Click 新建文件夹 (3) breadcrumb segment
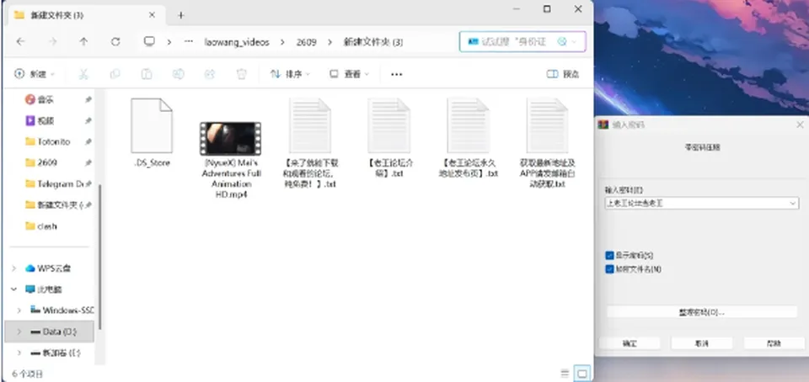809x382 pixels. [373, 42]
